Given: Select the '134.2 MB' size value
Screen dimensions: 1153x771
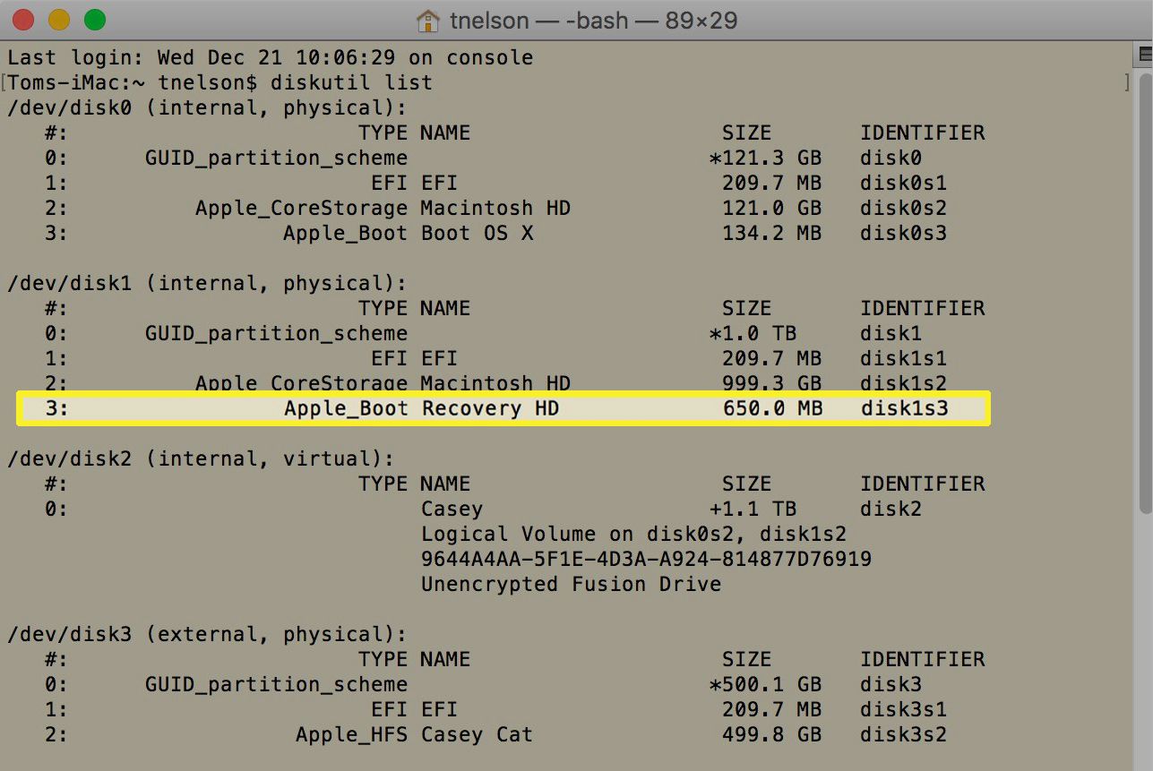Looking at the screenshot, I should point(771,234).
